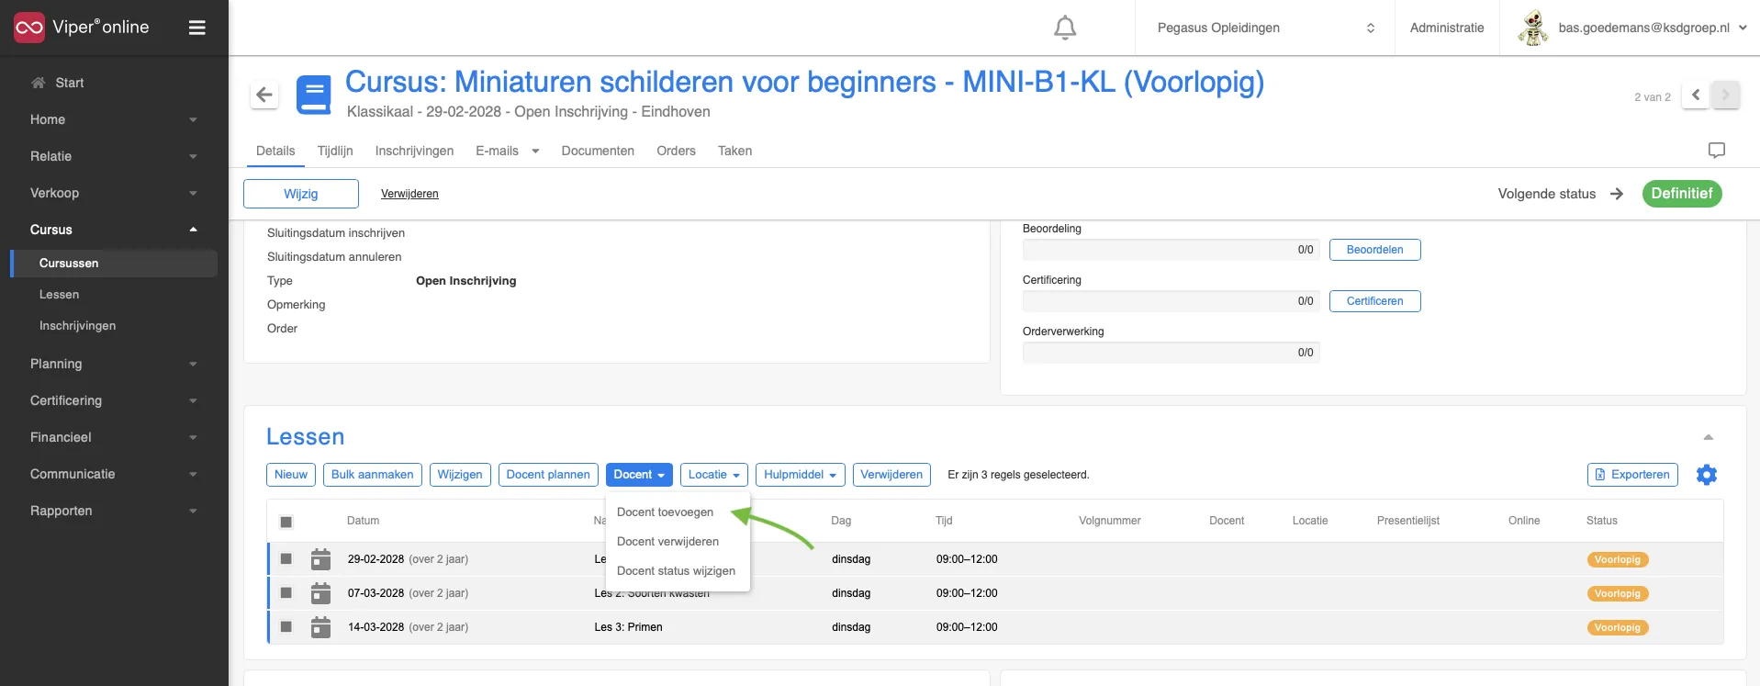
Task: Export lessons with Exporteren button
Action: point(1632,475)
